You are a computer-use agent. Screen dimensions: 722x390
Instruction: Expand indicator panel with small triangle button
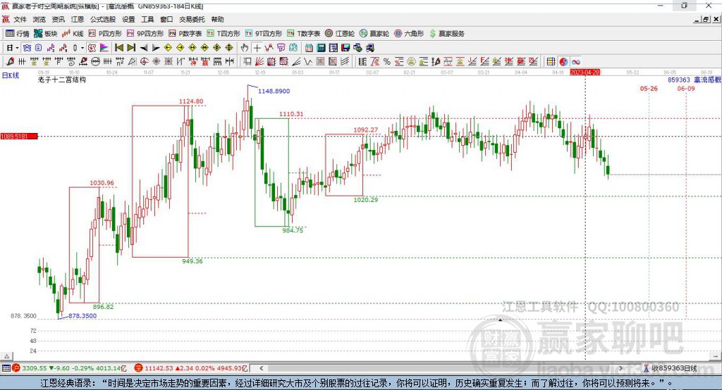6,356
